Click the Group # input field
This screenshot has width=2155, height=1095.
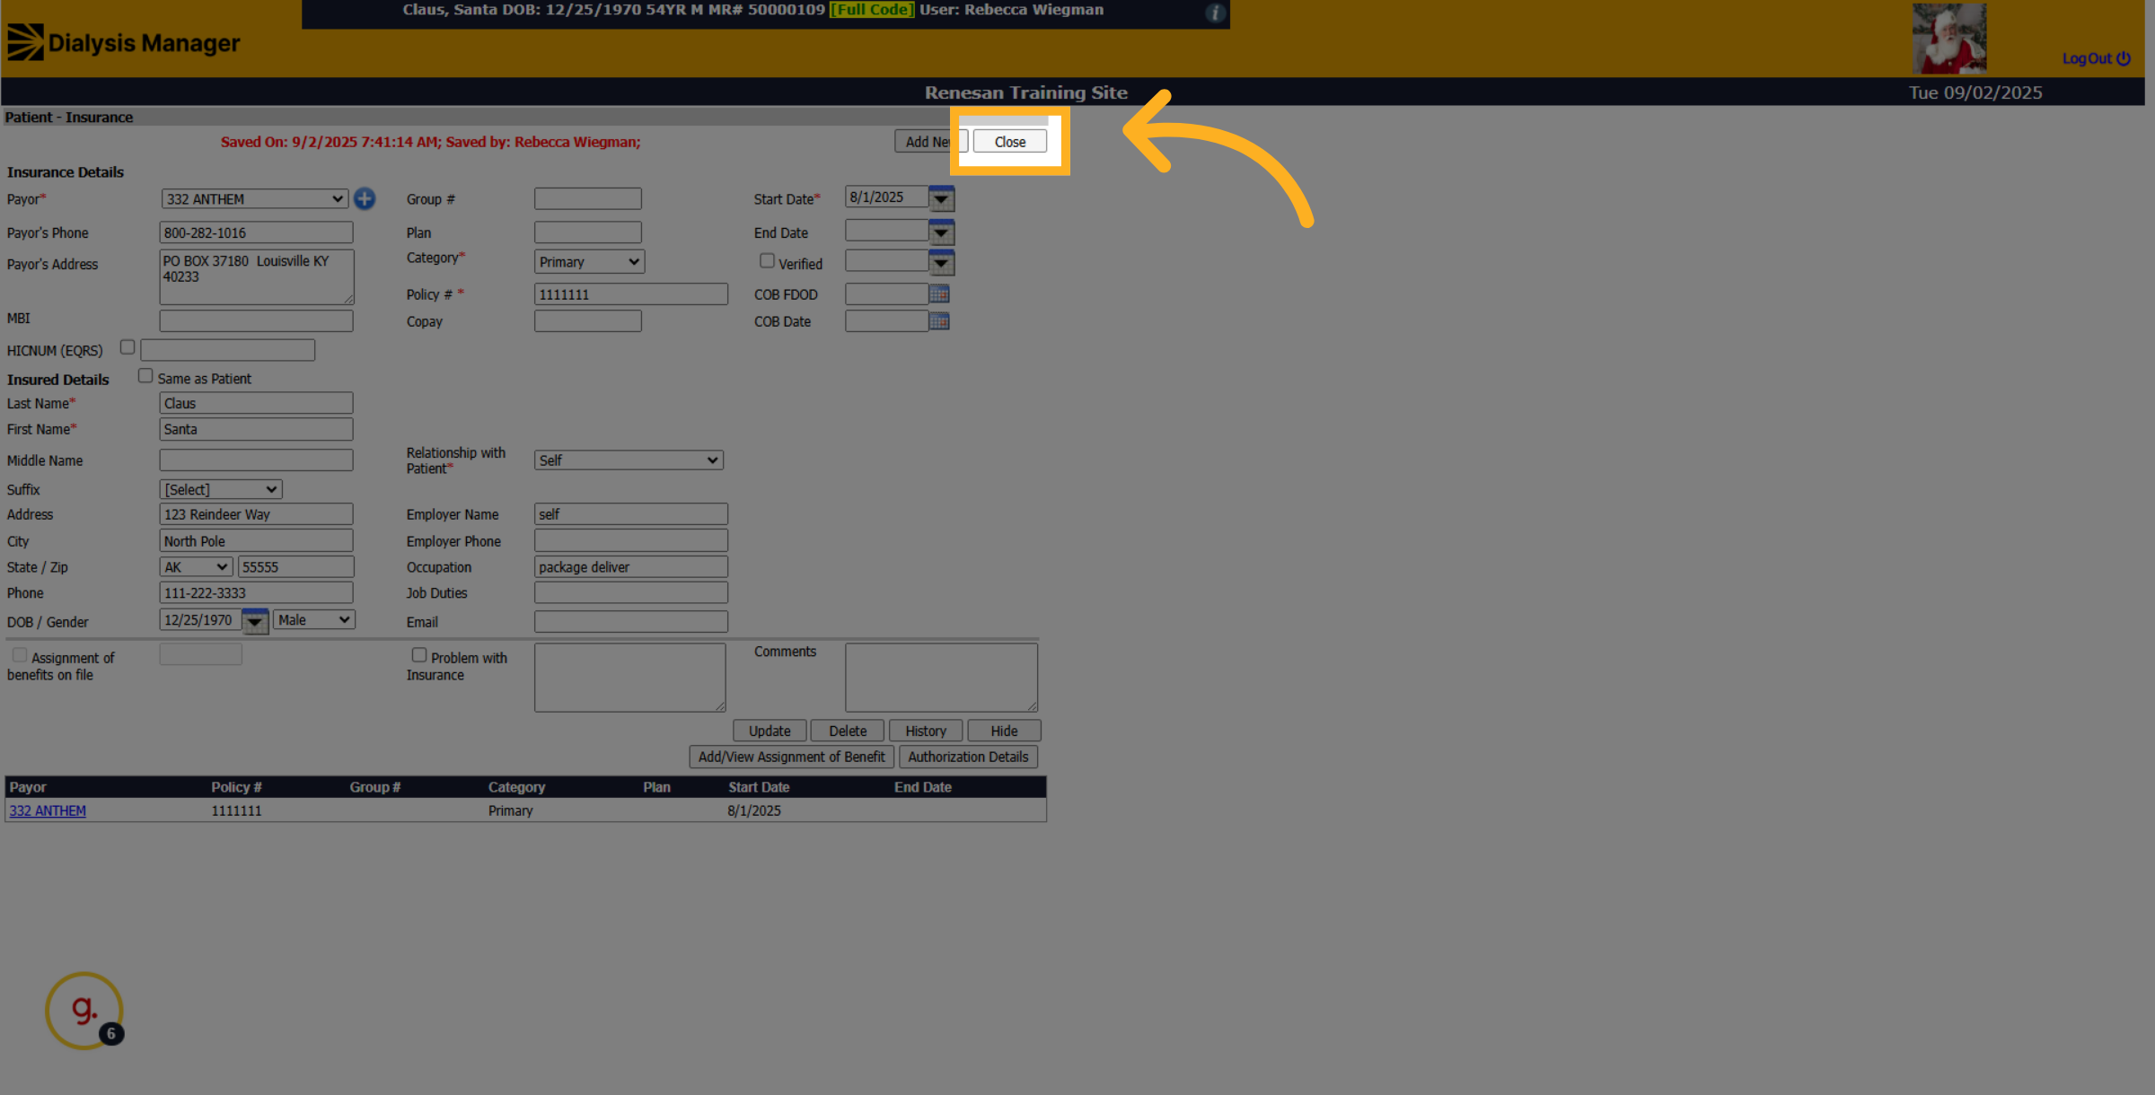pos(587,198)
